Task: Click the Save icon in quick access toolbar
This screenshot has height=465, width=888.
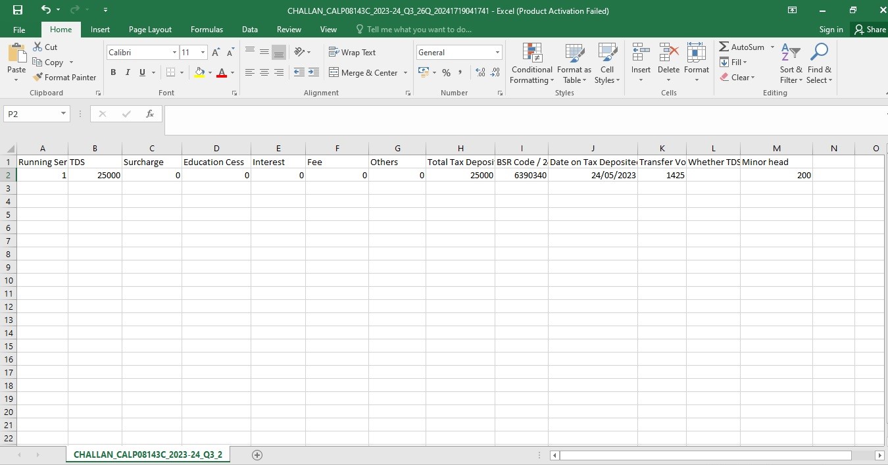Action: coord(18,11)
